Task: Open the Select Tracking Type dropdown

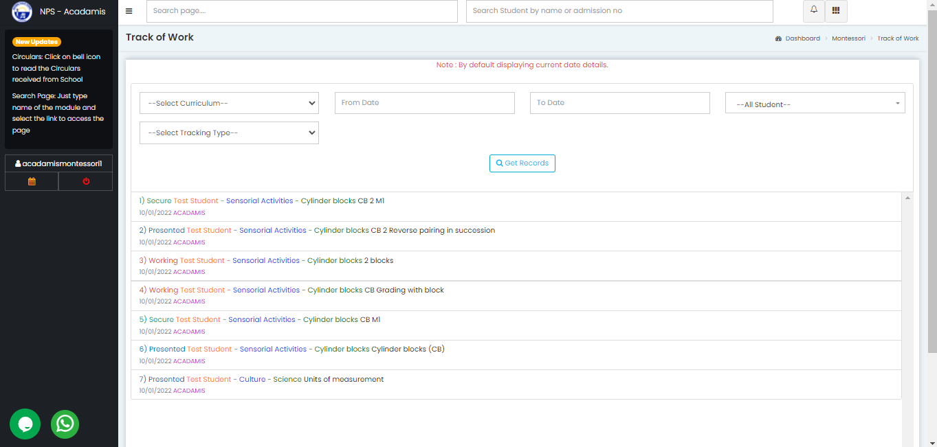Action: click(229, 133)
